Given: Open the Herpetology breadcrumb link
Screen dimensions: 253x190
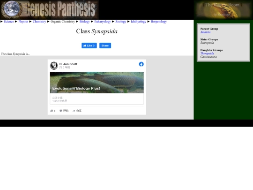Looking at the screenshot, I should click(159, 22).
